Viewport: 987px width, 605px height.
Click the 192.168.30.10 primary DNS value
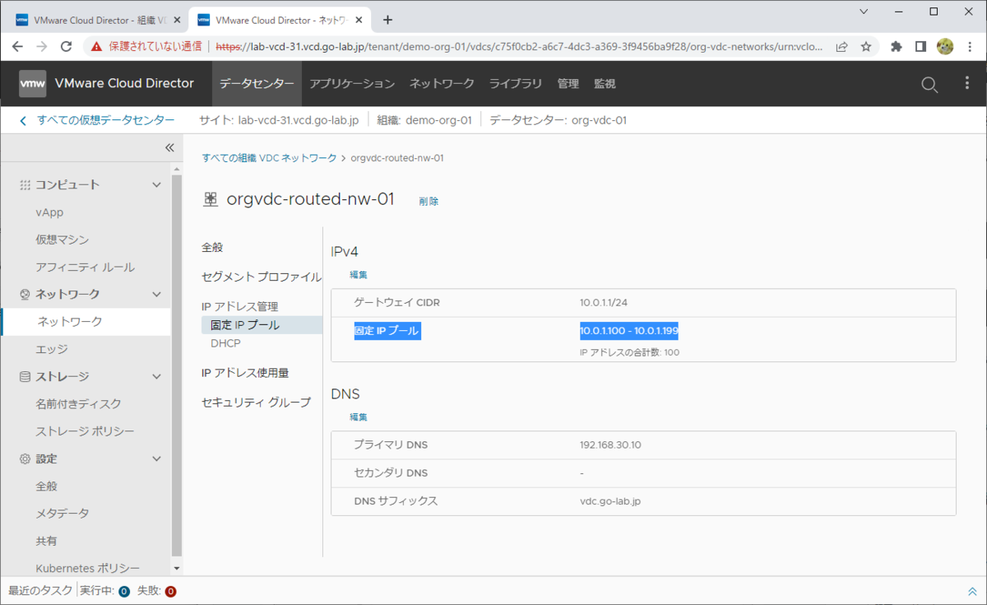[x=610, y=445]
